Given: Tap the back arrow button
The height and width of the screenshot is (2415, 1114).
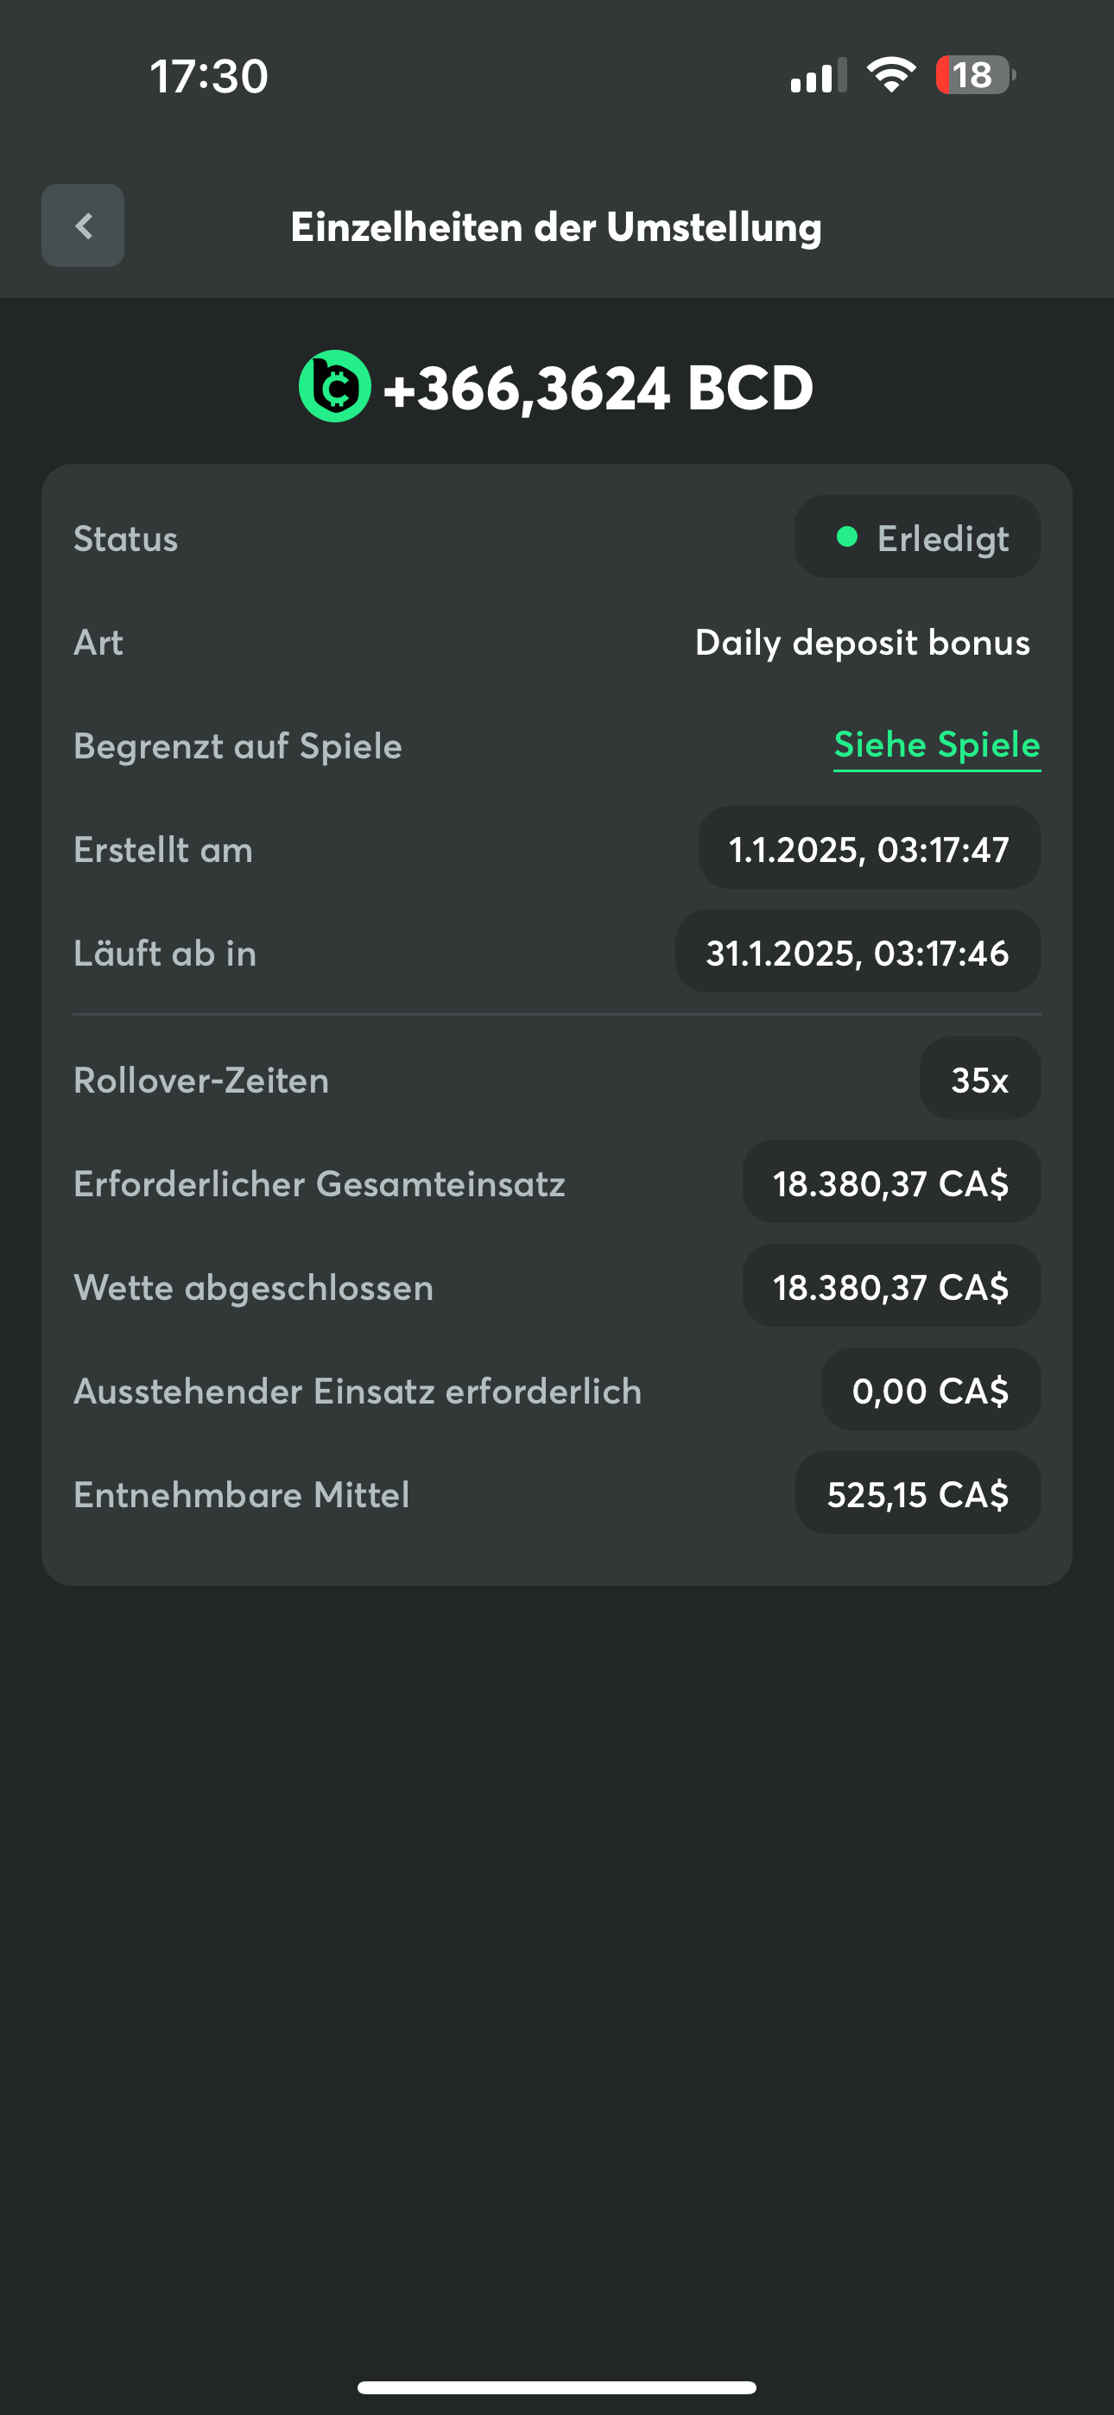Looking at the screenshot, I should 83,226.
